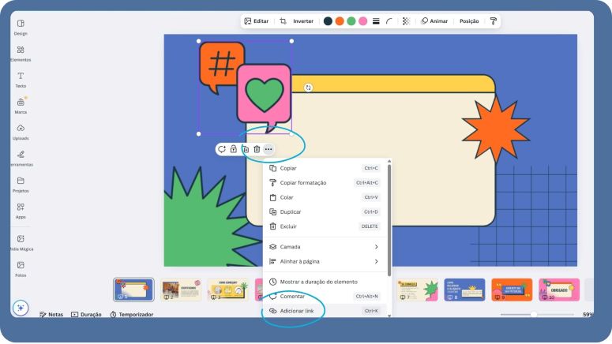
Task: Expand the Alinhar à página submenu
Action: pyautogui.click(x=325, y=261)
